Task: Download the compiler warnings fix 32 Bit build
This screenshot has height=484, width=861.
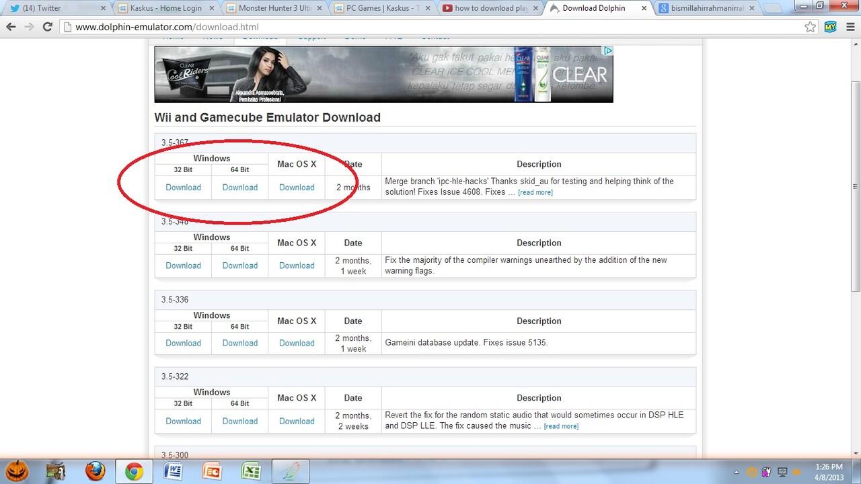Action: 183,266
